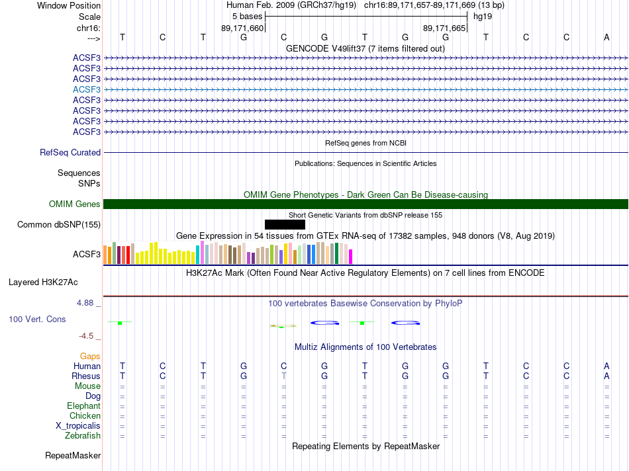Click the "Dog" alignment row label
Screen dimensions: 629x471
click(x=93, y=396)
